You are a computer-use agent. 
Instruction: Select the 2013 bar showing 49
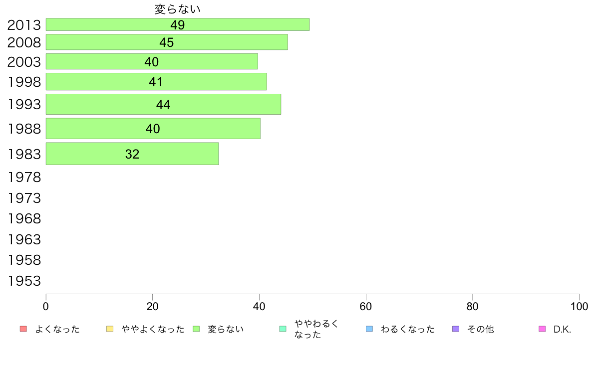[178, 24]
